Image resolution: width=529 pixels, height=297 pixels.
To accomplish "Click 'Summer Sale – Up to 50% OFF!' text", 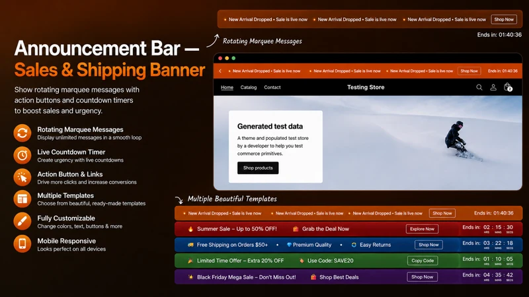I will 237,229.
